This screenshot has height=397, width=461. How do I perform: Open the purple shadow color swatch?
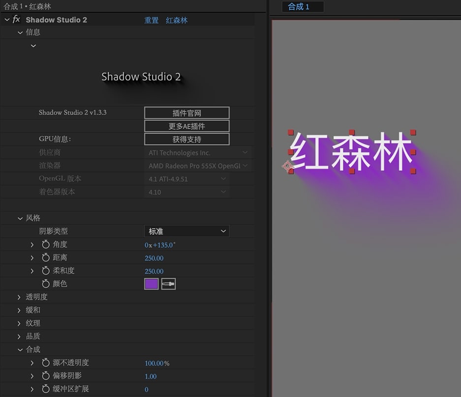point(151,284)
